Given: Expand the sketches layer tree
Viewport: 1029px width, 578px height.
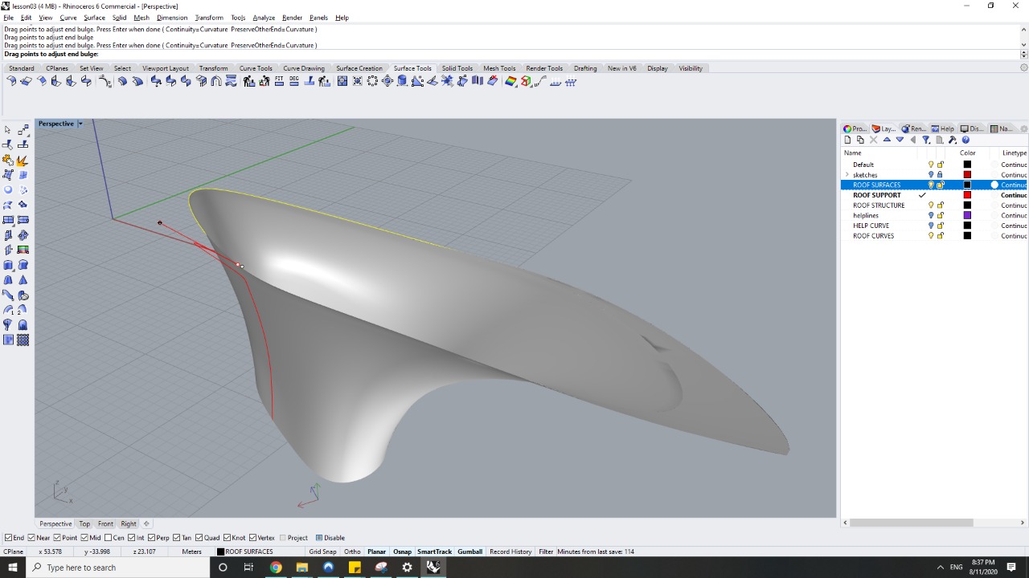Looking at the screenshot, I should click(x=847, y=174).
